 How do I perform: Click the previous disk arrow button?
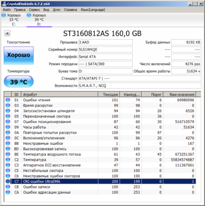[7, 33]
